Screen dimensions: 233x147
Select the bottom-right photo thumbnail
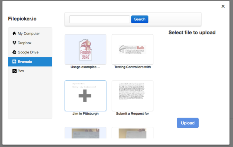(x=132, y=133)
